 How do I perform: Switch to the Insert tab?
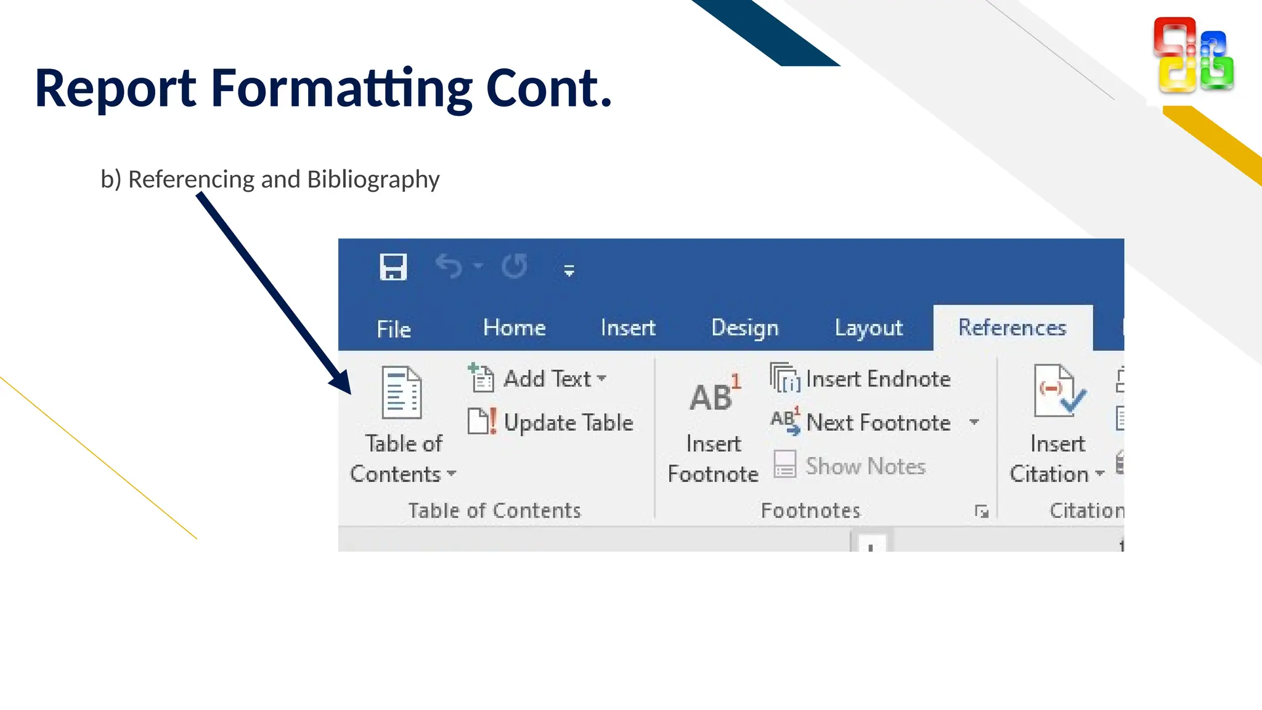[x=628, y=327]
